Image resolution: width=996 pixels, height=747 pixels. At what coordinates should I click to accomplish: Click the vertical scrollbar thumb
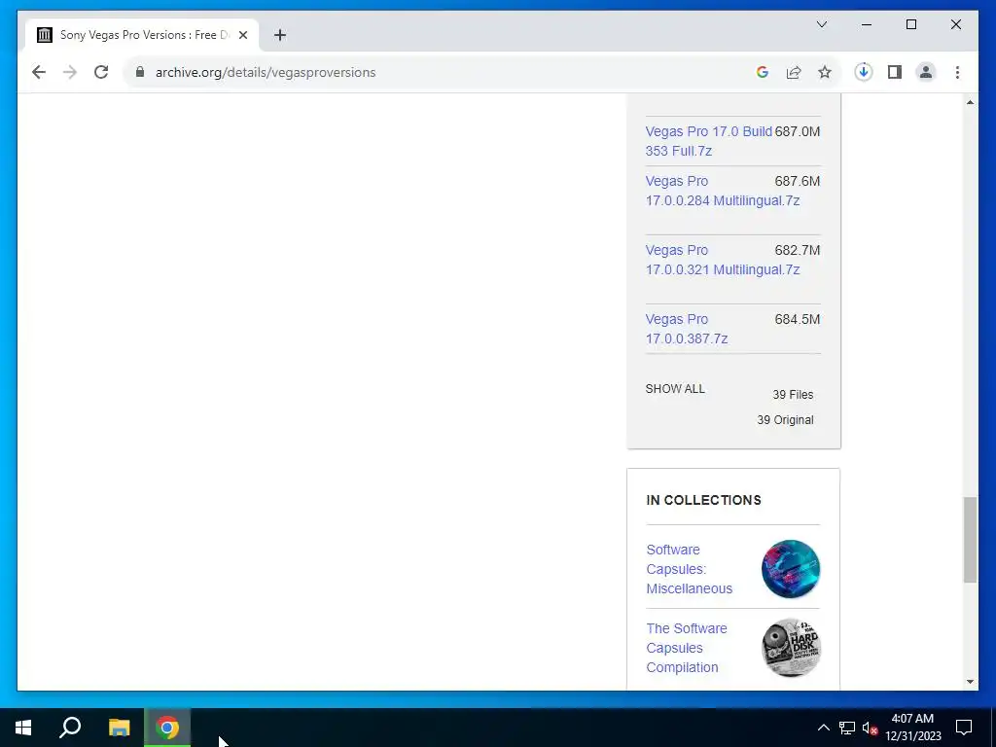[970, 540]
